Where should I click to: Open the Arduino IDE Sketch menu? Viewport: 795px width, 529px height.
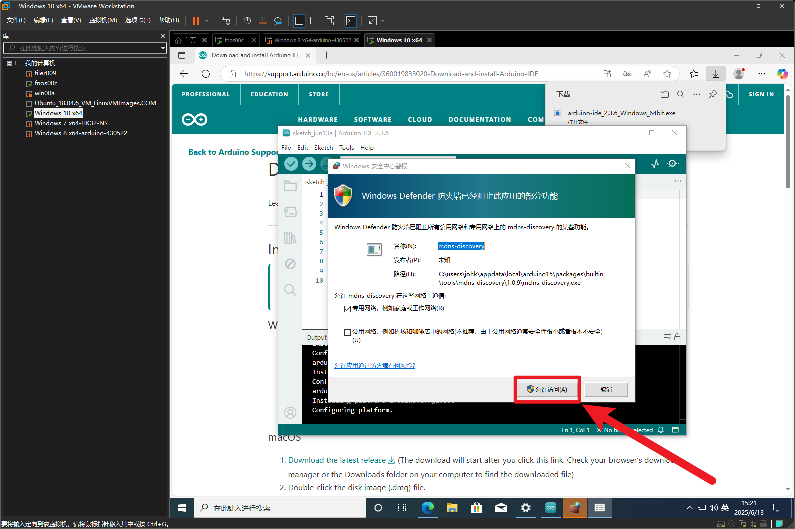[323, 148]
